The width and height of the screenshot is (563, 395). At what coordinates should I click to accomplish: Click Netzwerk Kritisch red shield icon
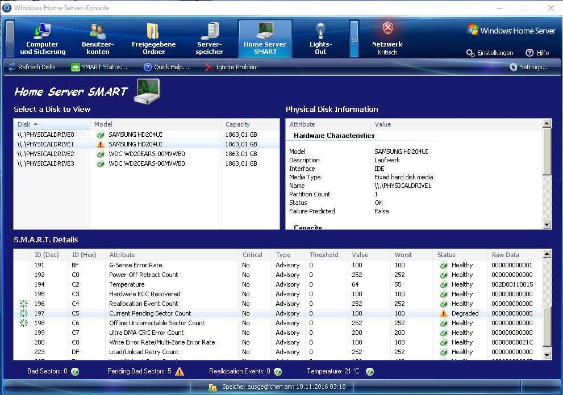(x=387, y=28)
